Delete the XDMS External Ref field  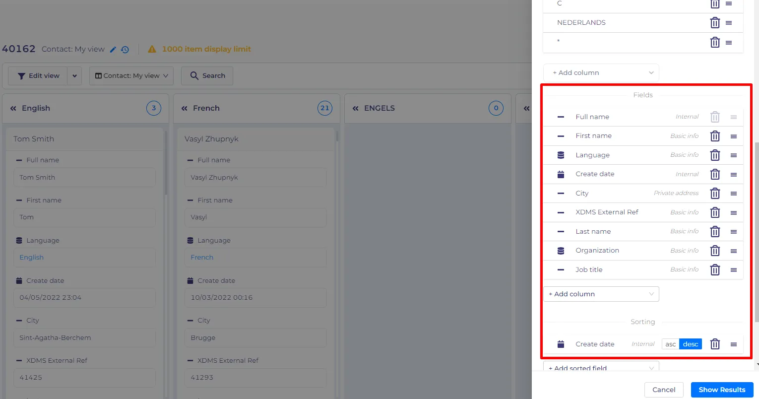(715, 212)
